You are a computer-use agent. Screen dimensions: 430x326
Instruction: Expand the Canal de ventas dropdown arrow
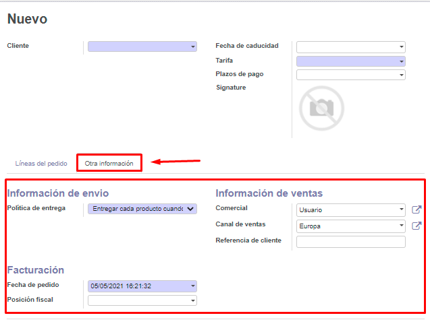402,226
